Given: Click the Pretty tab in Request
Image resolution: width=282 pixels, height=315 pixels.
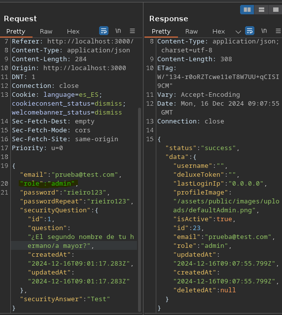Looking at the screenshot, I should tap(16, 31).
